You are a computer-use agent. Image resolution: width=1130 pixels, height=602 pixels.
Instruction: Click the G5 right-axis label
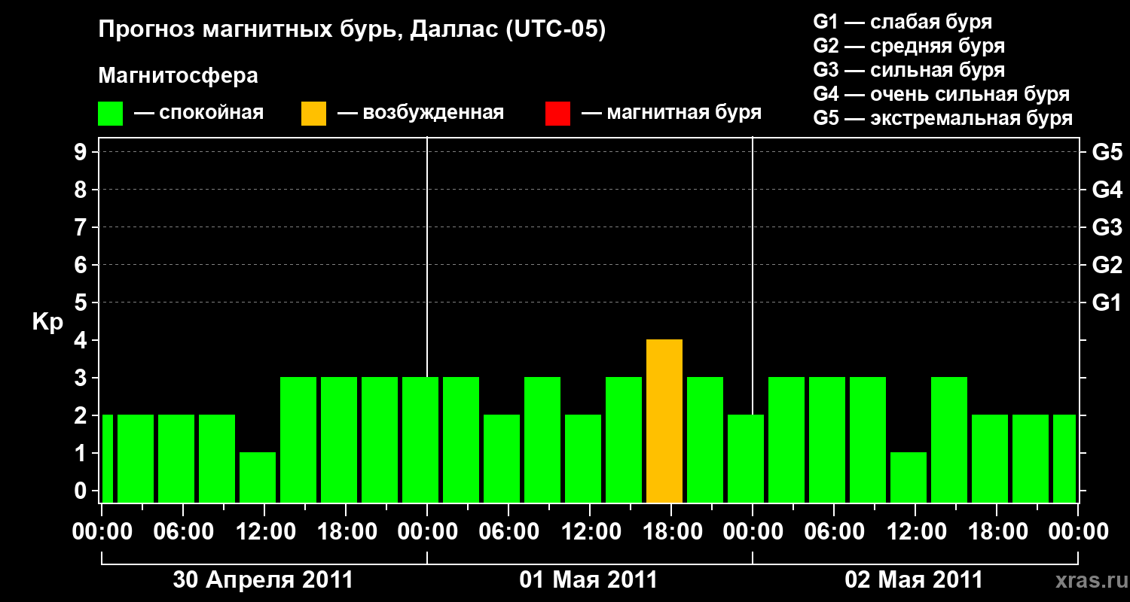point(1107,153)
